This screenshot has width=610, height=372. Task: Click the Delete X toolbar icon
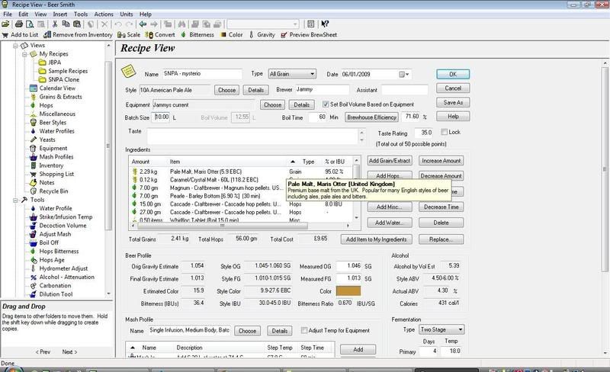coord(104,24)
